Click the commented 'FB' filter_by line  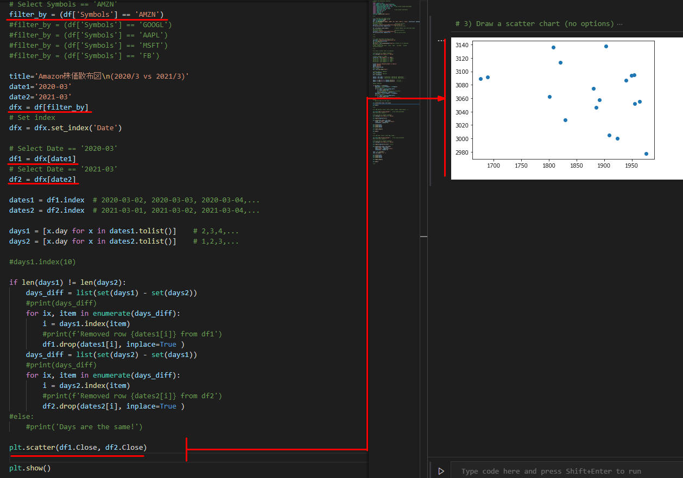84,55
